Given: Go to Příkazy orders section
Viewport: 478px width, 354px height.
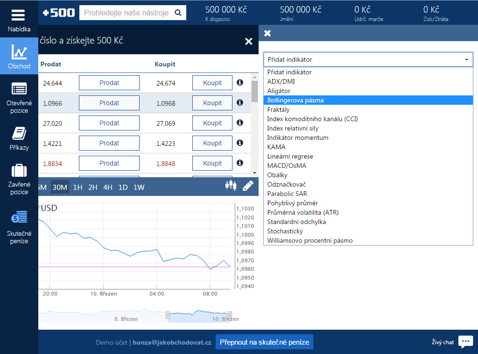Looking at the screenshot, I should coord(19,139).
